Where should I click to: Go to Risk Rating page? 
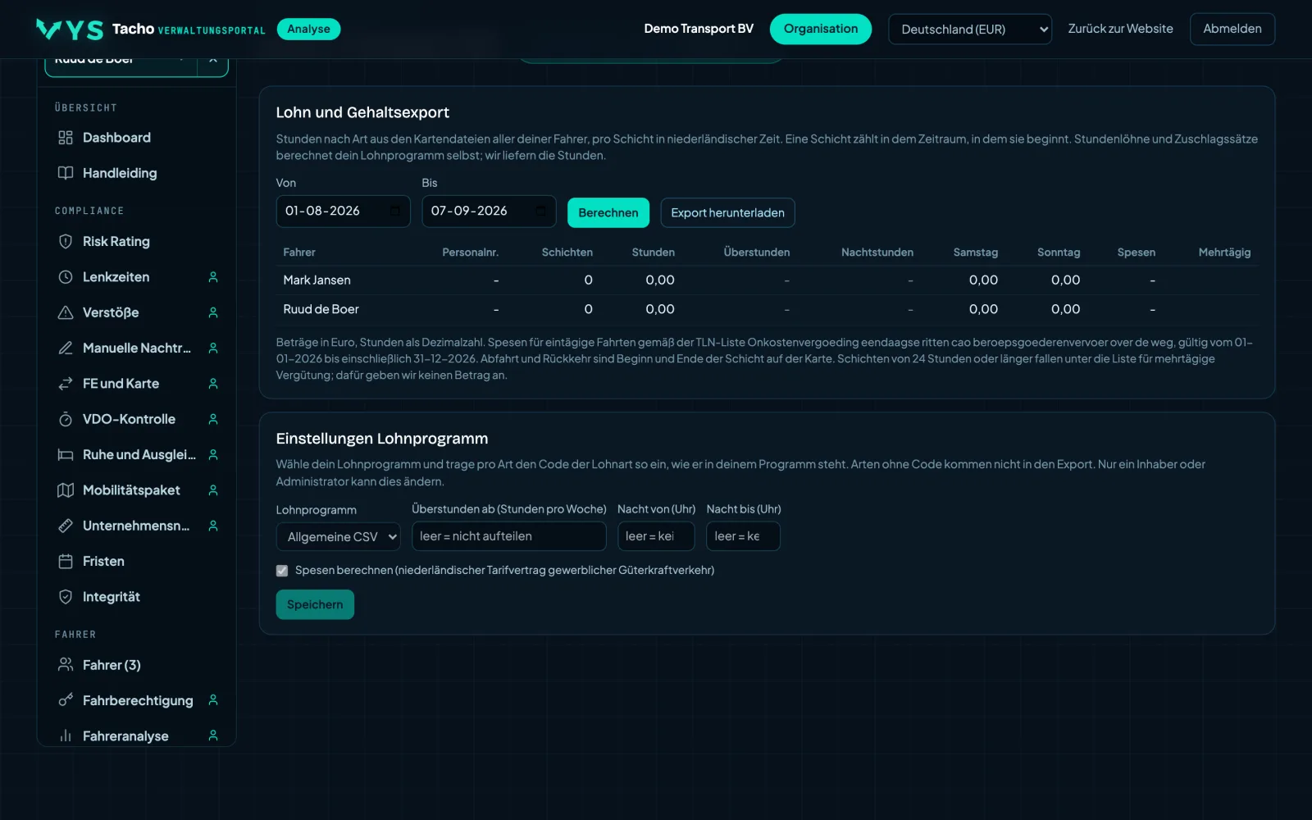(x=136, y=241)
